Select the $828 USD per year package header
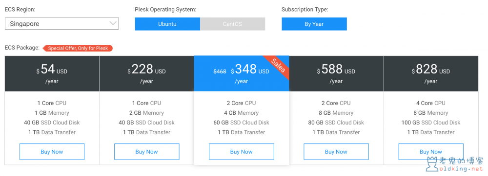The image size is (488, 176). pyautogui.click(x=431, y=73)
